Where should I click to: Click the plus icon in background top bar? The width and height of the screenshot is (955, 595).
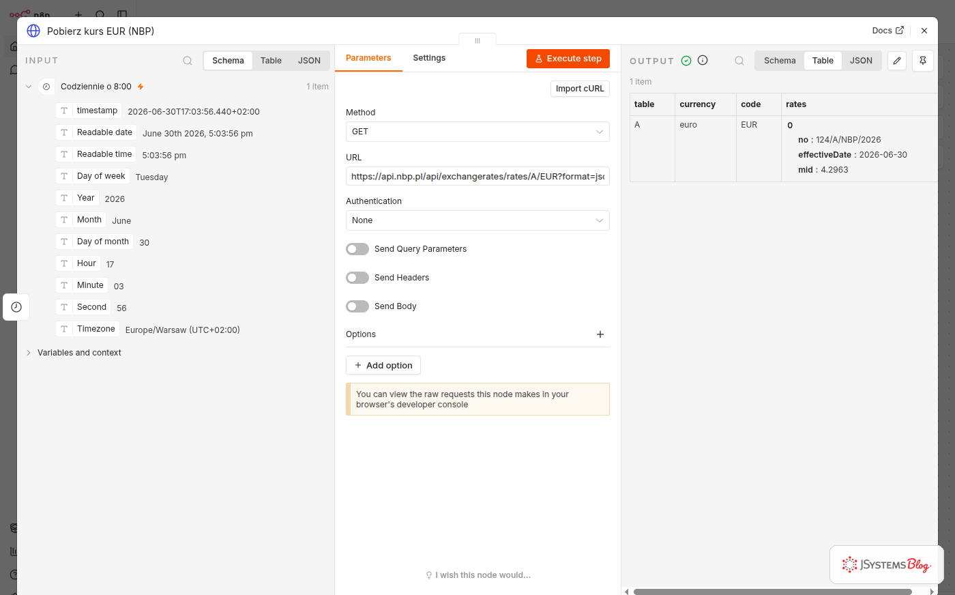(x=78, y=14)
